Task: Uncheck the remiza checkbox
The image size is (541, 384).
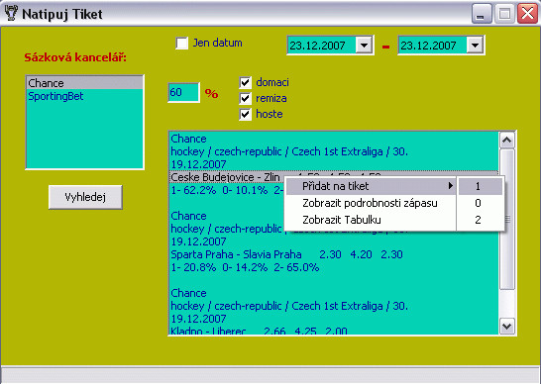Action: (245, 99)
